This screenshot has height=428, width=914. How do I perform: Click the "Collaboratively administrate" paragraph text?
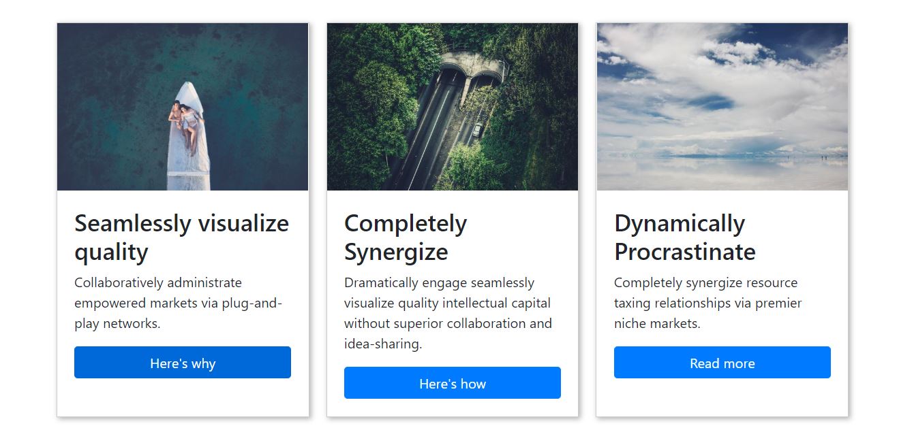pyautogui.click(x=179, y=303)
